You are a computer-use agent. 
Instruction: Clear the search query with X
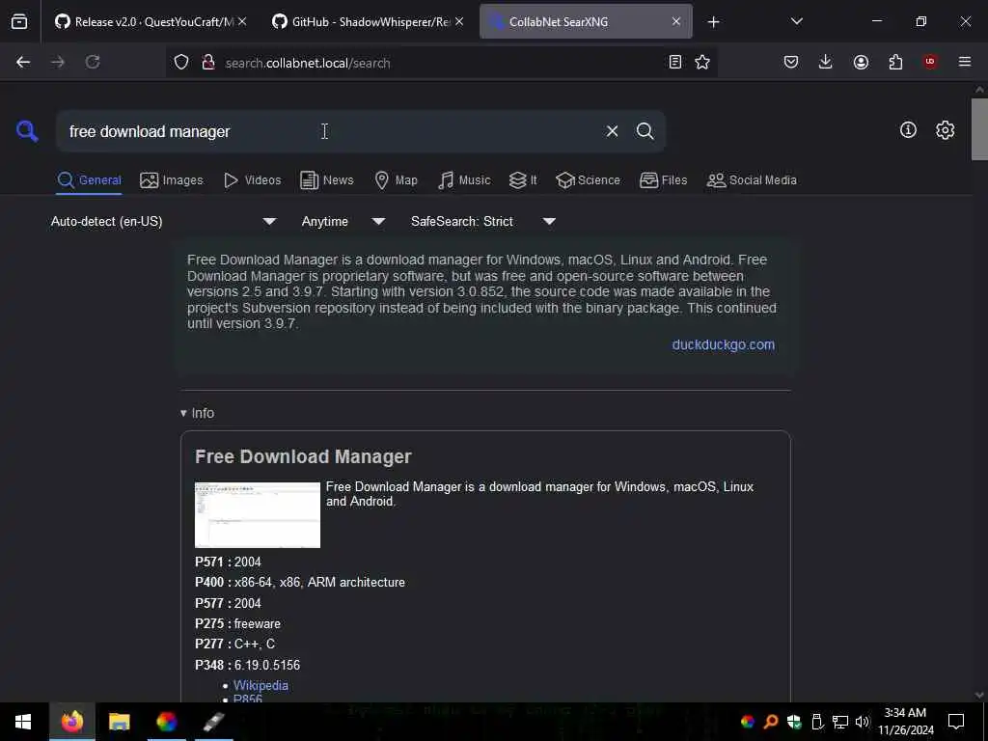click(x=612, y=131)
